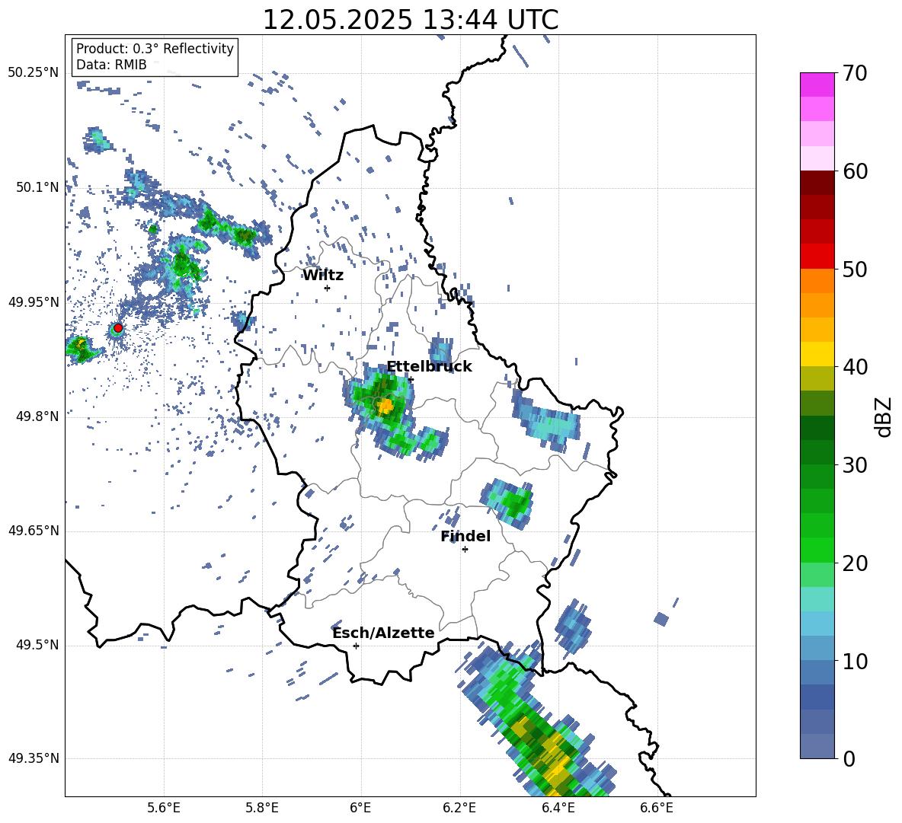The image size is (902, 823).
Task: Click the bright yellow colorbar segment just above 40
Action: (x=817, y=354)
